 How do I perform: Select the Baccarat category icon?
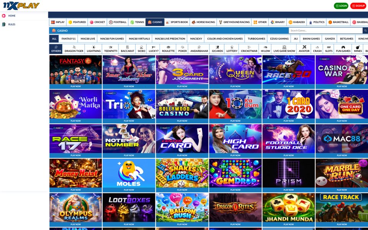tap(127, 49)
